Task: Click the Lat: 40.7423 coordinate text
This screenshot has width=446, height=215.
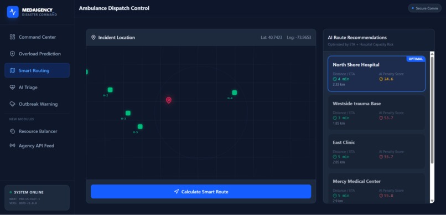Action: (272, 37)
